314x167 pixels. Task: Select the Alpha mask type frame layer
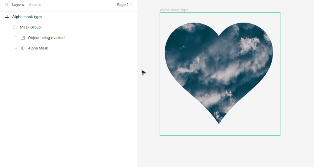27,17
